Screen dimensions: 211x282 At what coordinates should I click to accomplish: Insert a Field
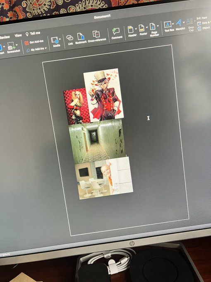coord(202,18)
